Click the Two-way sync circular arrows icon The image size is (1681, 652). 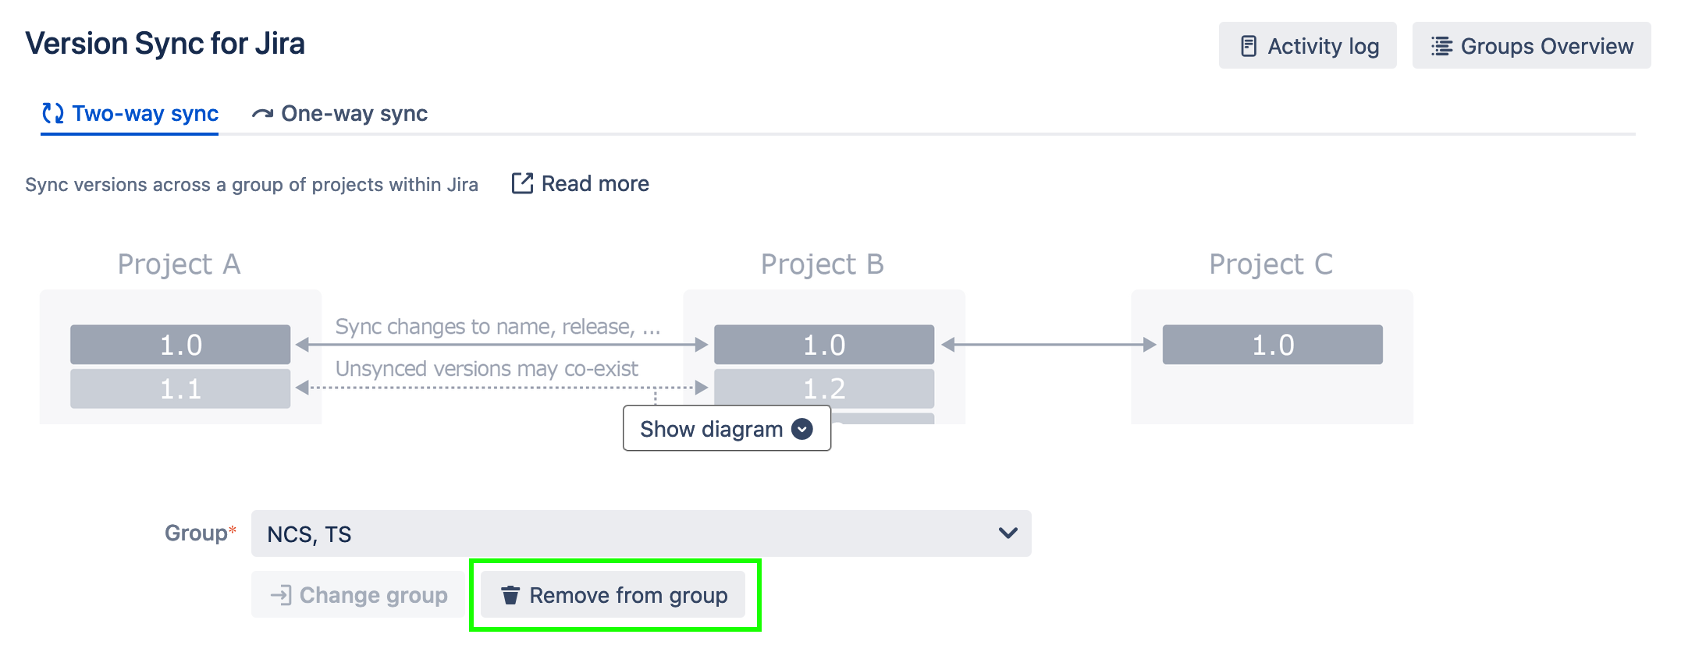tap(52, 114)
